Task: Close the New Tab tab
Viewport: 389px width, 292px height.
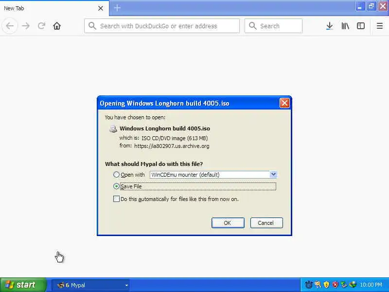Action: (x=101, y=8)
